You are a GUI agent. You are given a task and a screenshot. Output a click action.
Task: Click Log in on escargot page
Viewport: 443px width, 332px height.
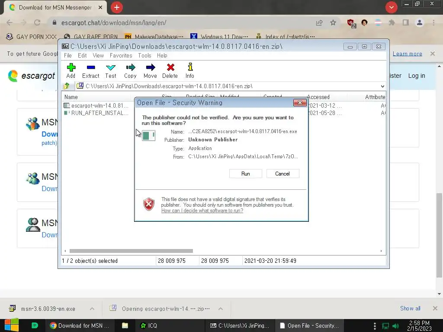tap(417, 76)
